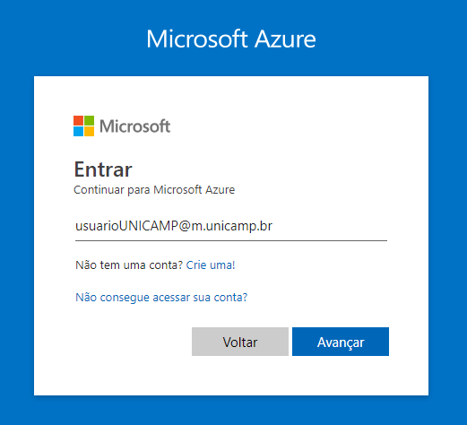Click blank white area below the Voltar button
467x425 pixels.
click(x=240, y=375)
